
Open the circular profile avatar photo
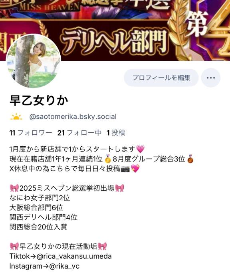[33, 61]
